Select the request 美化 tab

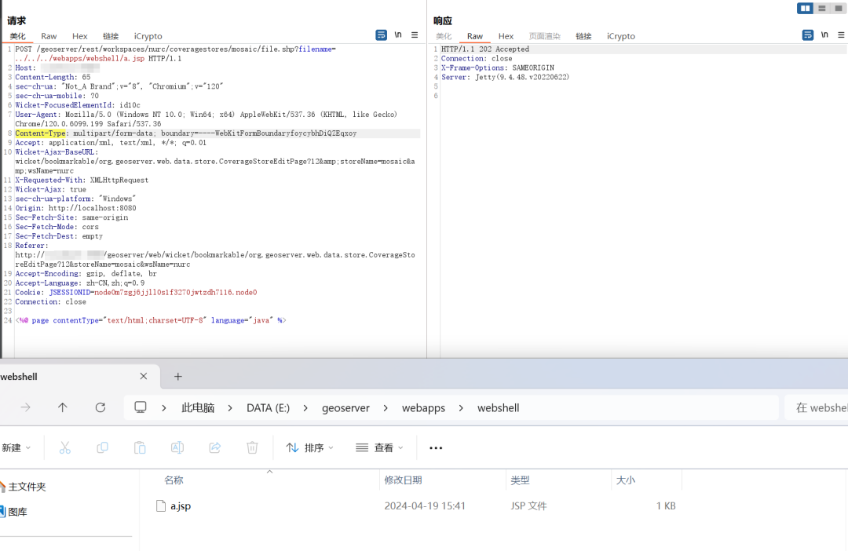coord(18,36)
